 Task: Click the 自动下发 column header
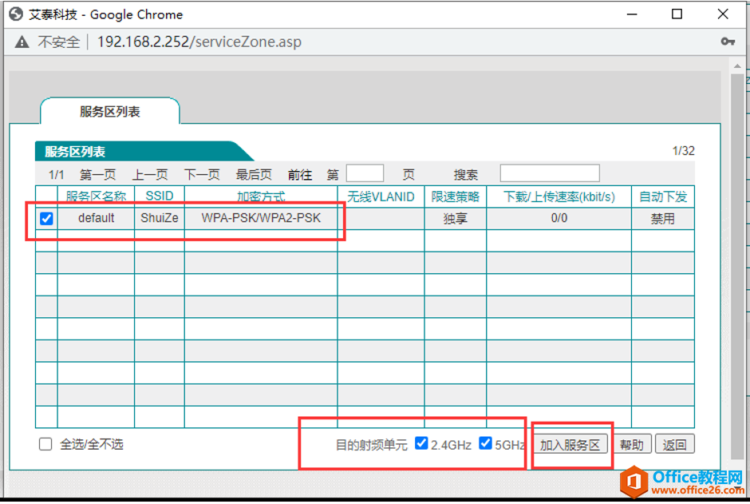click(x=663, y=196)
